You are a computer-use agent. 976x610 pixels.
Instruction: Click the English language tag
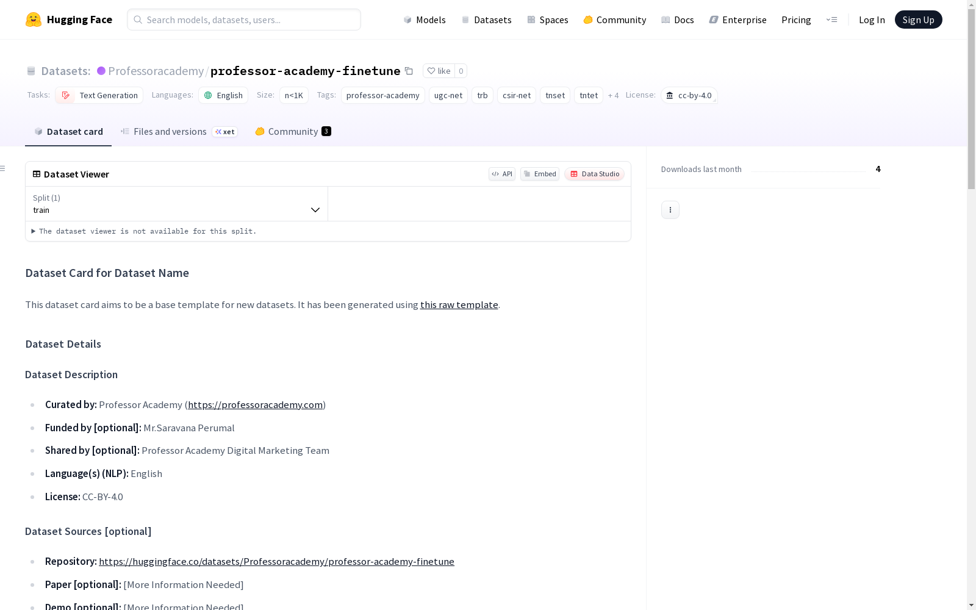click(223, 95)
